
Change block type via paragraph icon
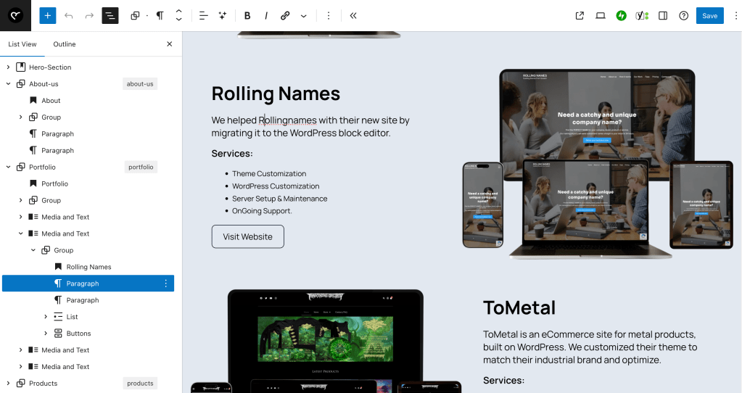(160, 16)
